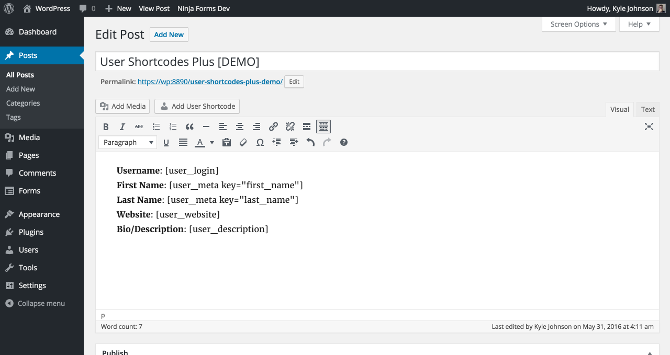Open the text color dropdown arrow
The width and height of the screenshot is (670, 355).
click(212, 142)
